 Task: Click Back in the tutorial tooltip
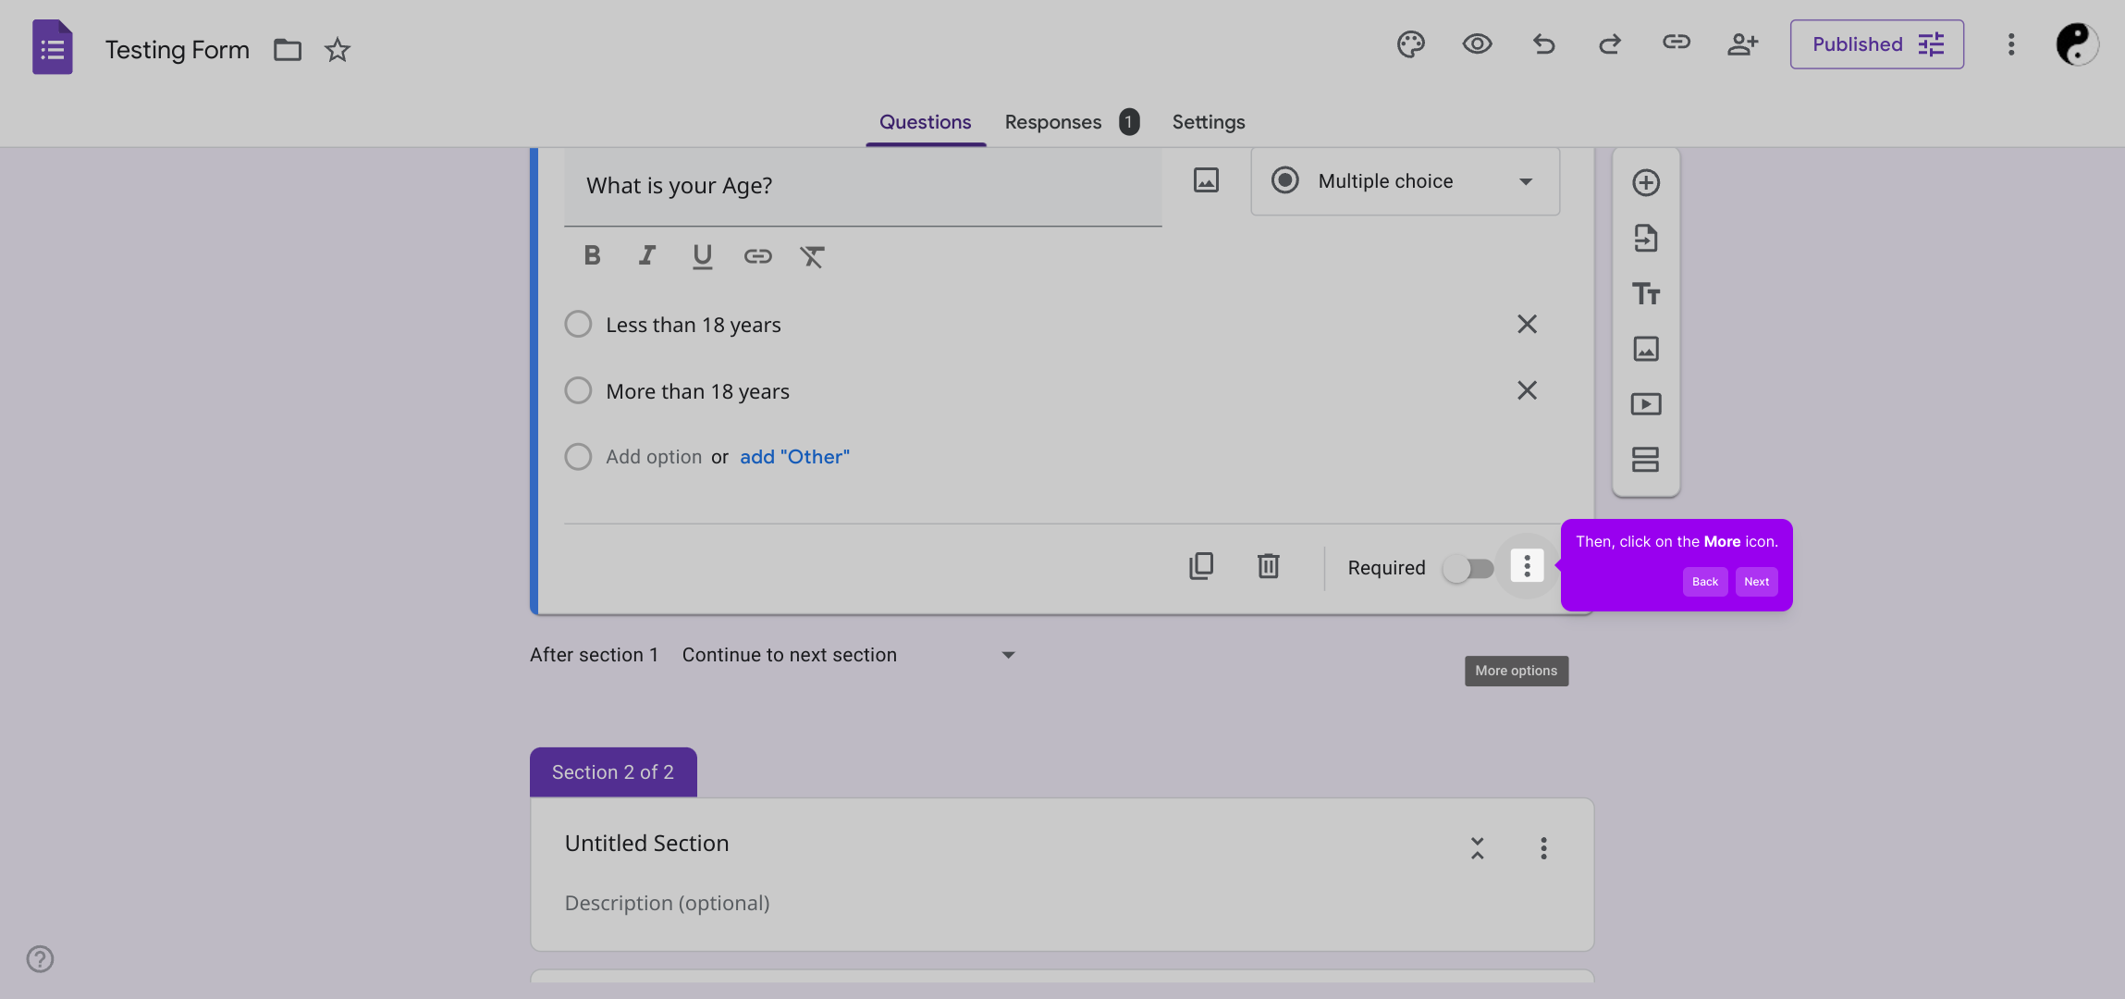[x=1704, y=582]
